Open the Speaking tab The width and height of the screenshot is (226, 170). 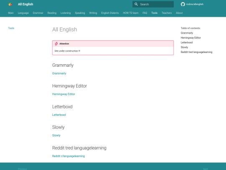tap(80, 13)
